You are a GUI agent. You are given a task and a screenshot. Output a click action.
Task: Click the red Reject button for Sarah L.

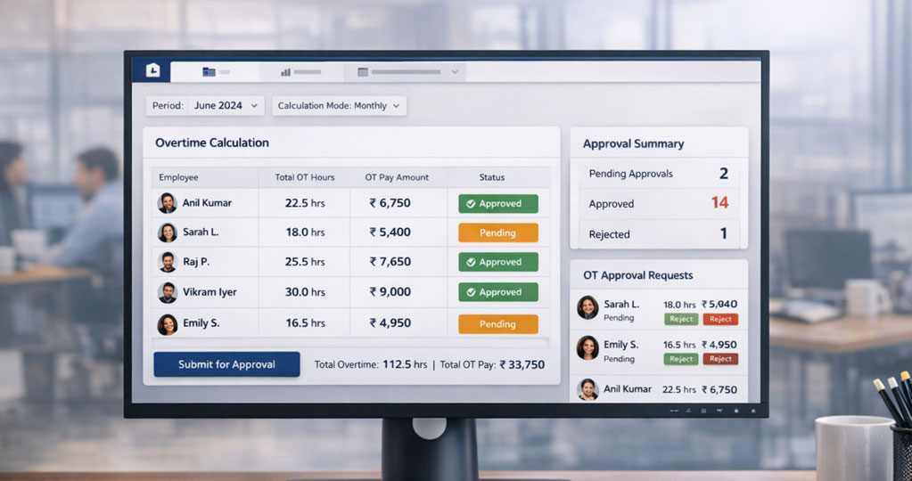(x=720, y=319)
